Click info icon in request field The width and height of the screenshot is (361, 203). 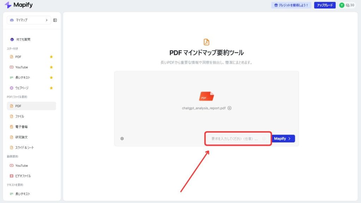[x=264, y=139]
